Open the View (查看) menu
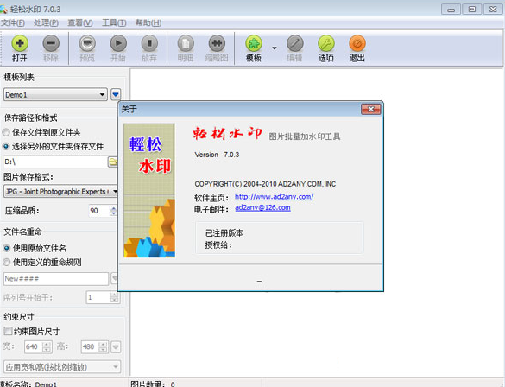This screenshot has width=505, height=387. (x=80, y=22)
